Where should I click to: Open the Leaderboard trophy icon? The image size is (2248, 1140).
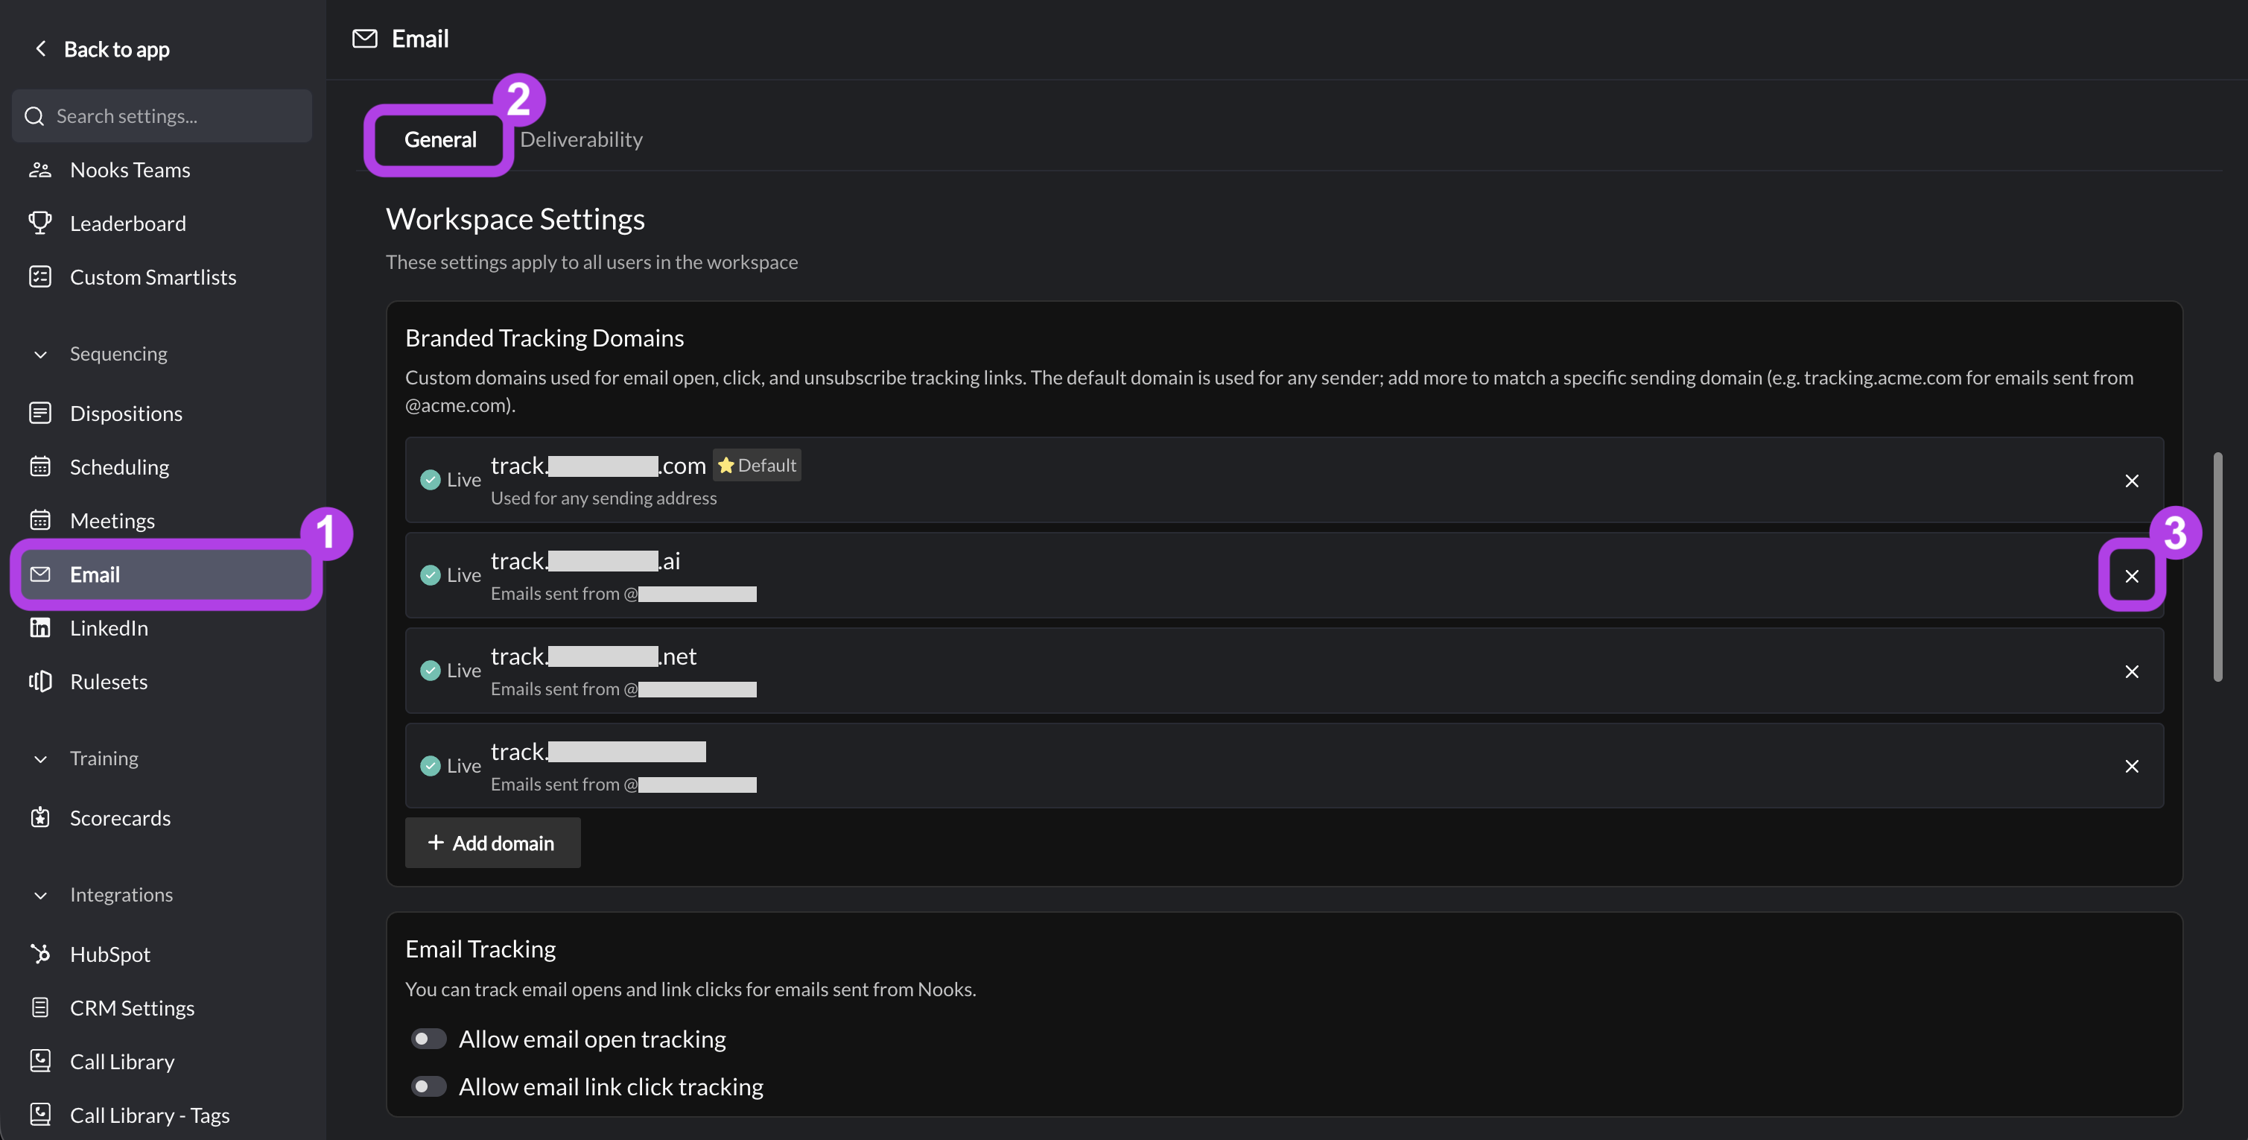[x=40, y=223]
